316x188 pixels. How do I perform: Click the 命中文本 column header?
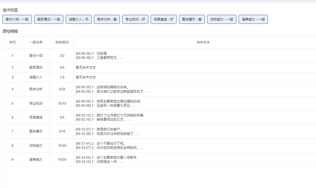click(x=203, y=42)
